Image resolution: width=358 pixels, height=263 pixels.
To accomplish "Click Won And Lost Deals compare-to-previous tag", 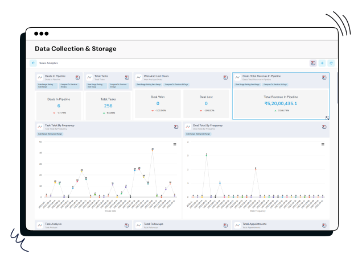I will (x=176, y=85).
